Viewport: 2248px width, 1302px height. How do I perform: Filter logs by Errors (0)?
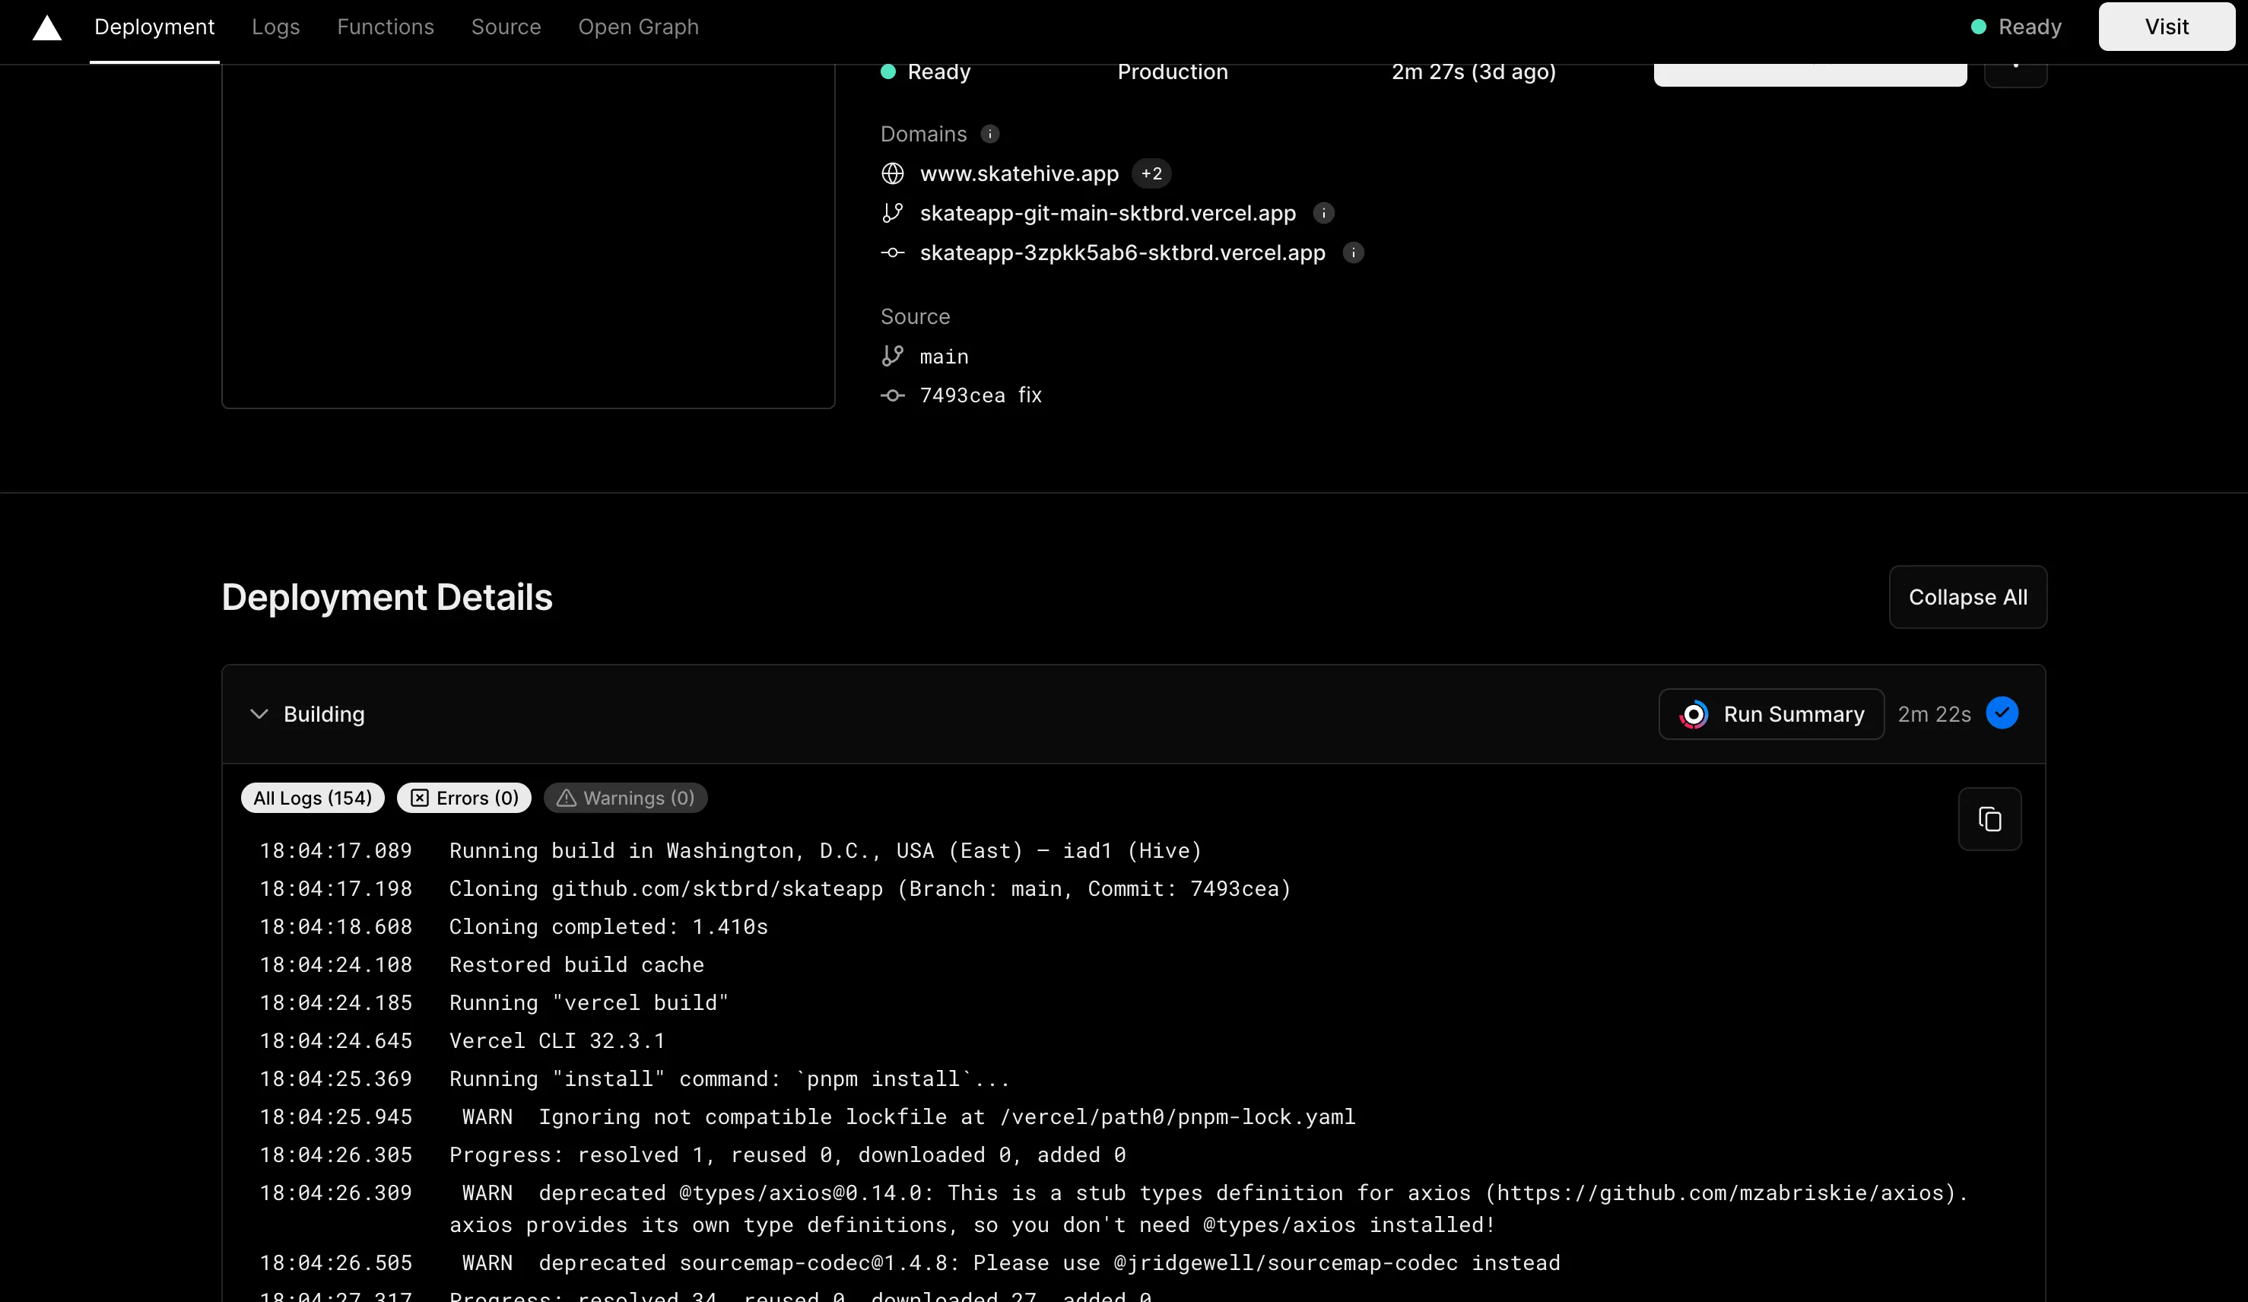tap(464, 798)
